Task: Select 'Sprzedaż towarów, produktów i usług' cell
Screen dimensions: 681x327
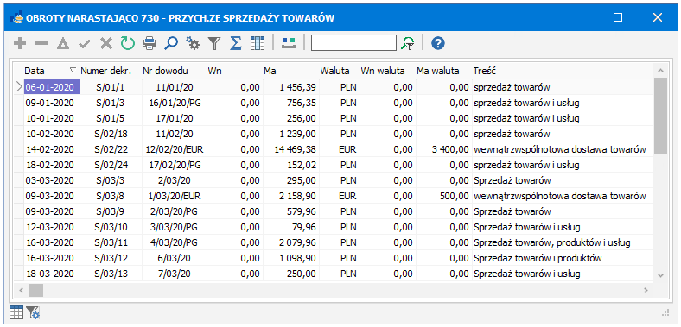Action: tap(563, 242)
